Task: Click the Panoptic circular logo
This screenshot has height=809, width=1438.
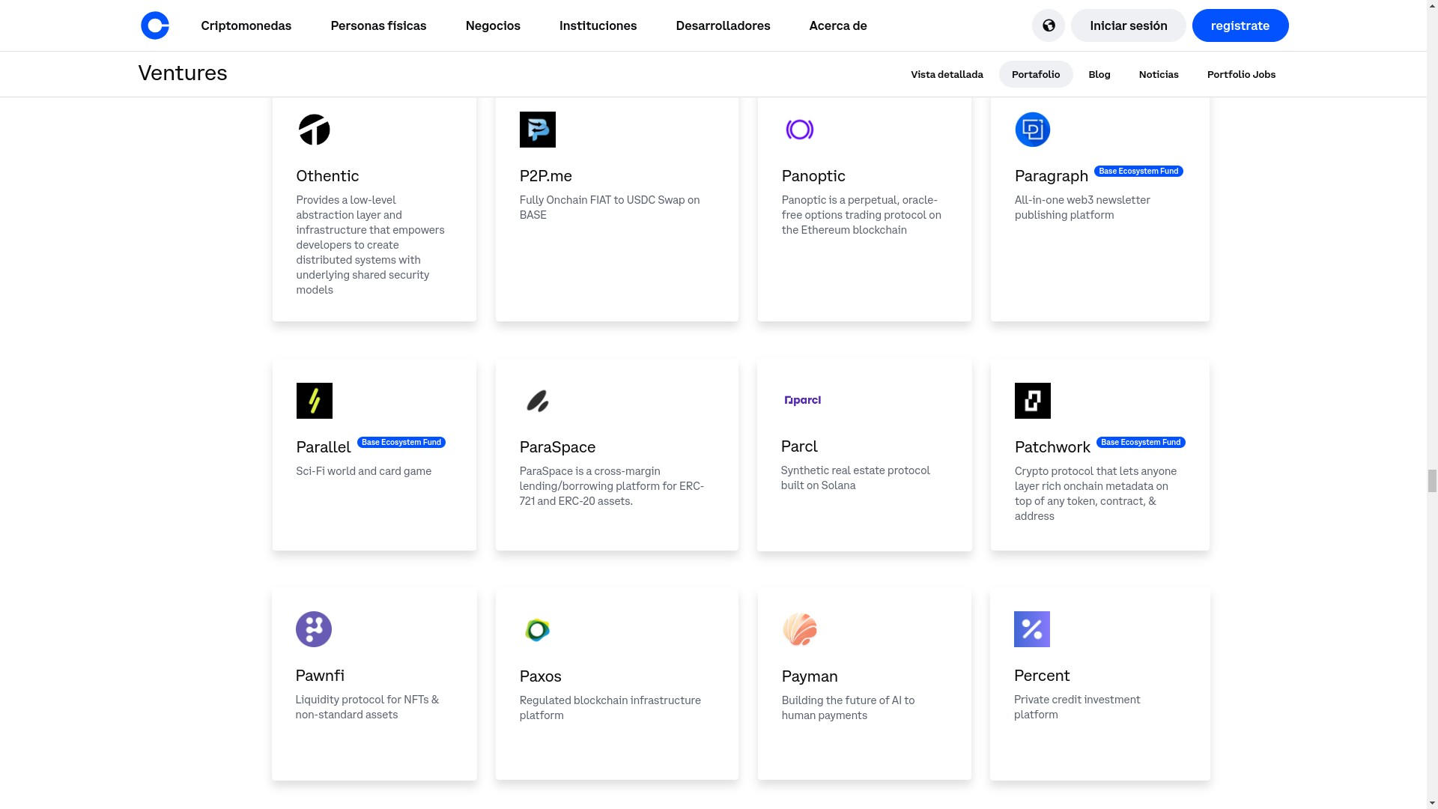Action: [x=800, y=129]
